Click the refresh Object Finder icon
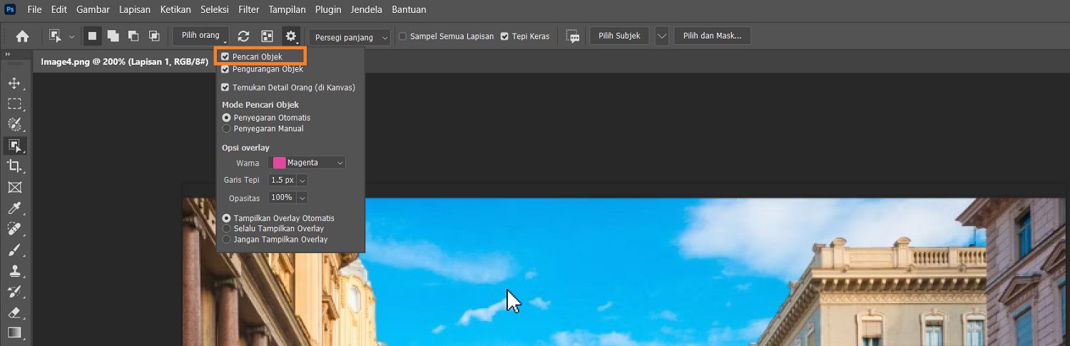1070x346 pixels. pos(244,36)
